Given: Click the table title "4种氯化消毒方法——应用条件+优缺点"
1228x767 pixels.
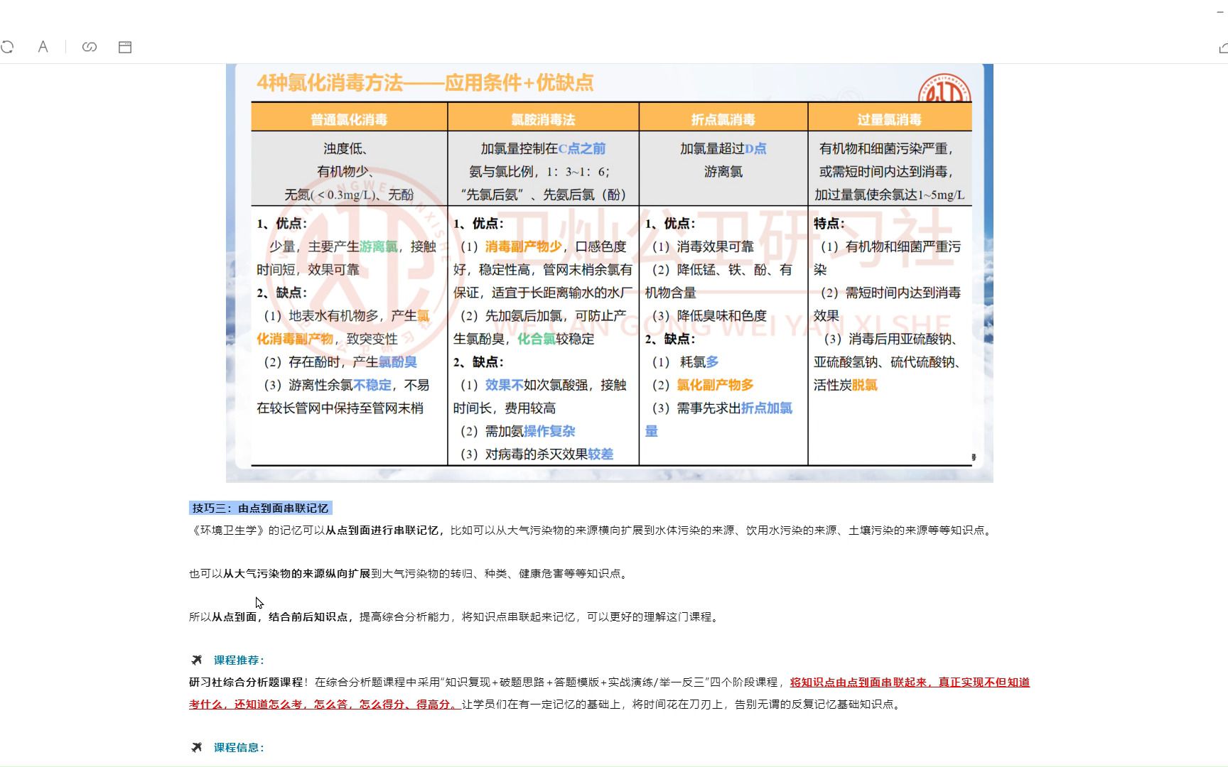Looking at the screenshot, I should coord(425,82).
